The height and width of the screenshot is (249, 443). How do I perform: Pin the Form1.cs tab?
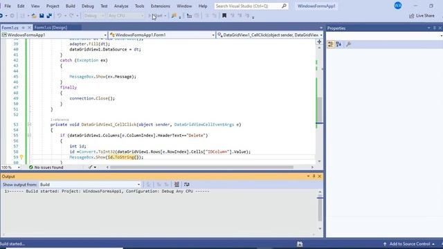click(23, 28)
